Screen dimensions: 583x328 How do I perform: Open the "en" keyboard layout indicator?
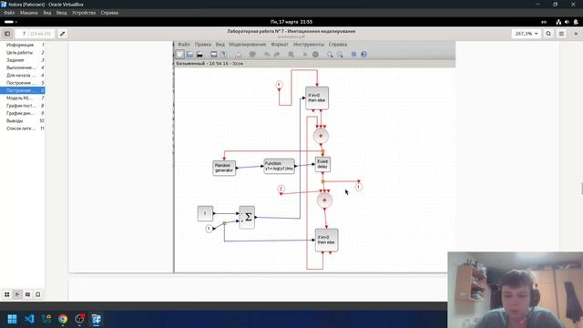[544, 22]
